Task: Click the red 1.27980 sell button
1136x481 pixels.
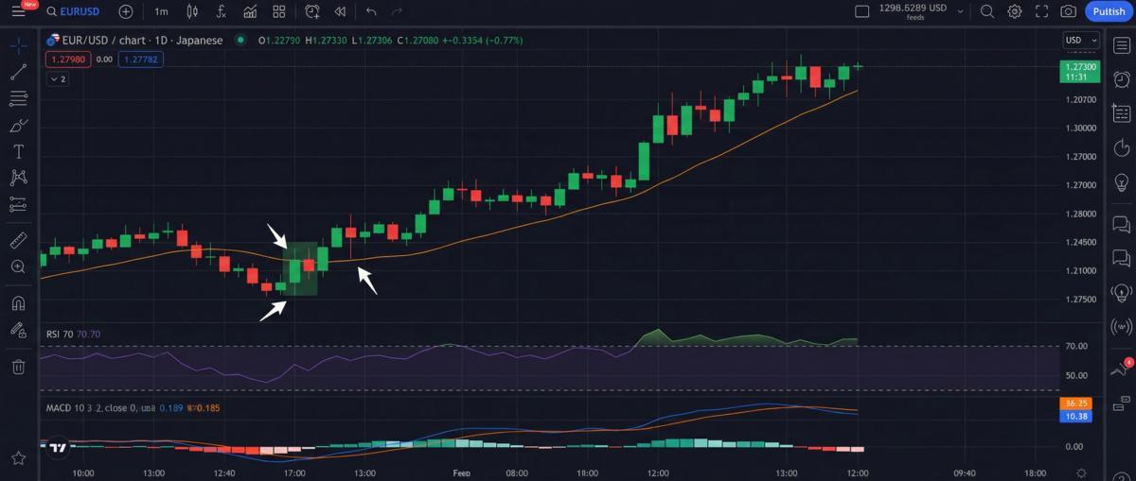Action: tap(68, 60)
